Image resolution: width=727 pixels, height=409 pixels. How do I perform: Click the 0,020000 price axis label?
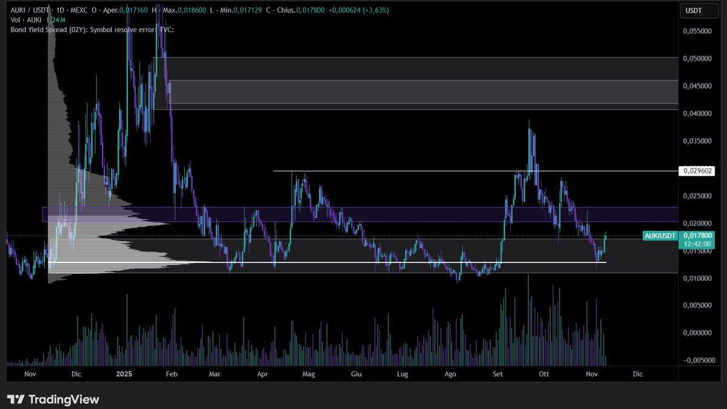(697, 224)
